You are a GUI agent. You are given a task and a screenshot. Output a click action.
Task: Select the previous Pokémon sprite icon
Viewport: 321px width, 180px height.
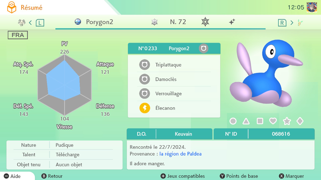tap(22, 23)
